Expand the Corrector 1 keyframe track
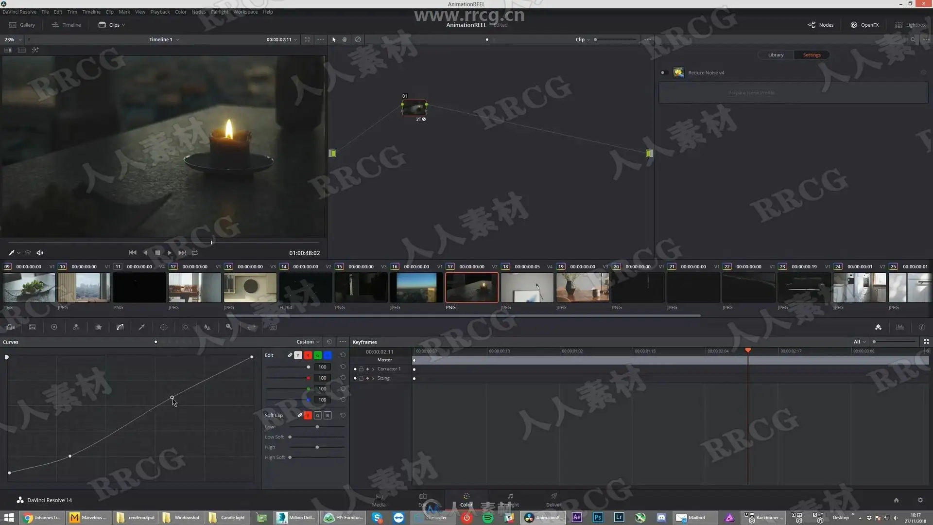 [x=373, y=369]
